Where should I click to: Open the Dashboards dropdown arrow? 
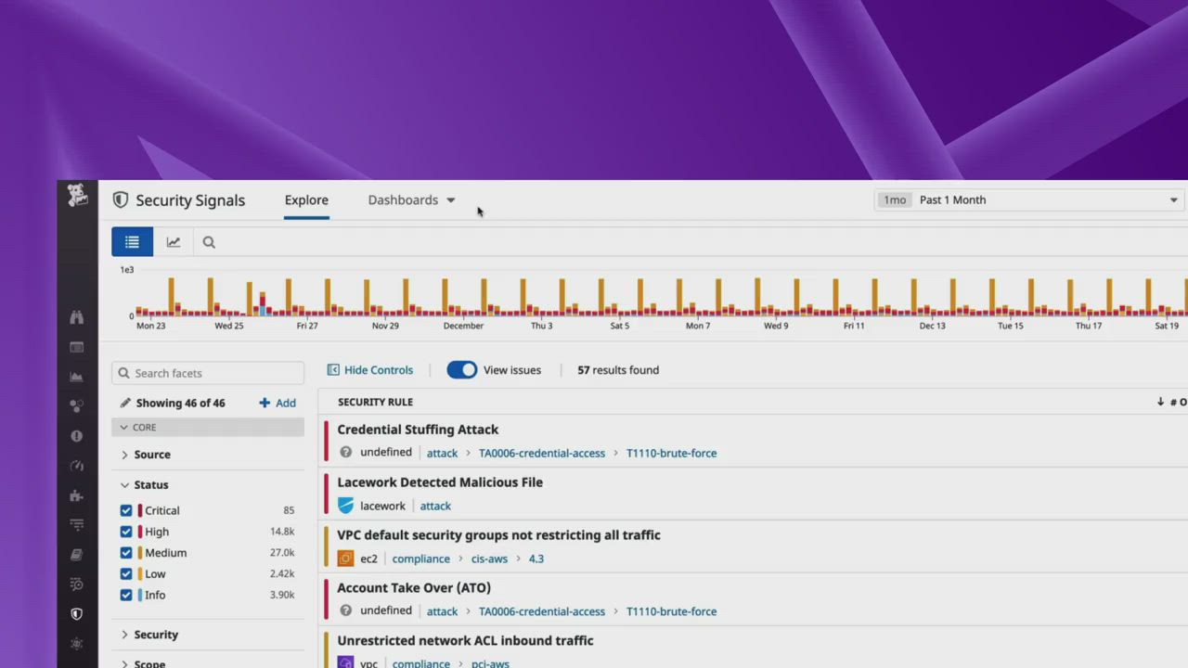tap(451, 200)
